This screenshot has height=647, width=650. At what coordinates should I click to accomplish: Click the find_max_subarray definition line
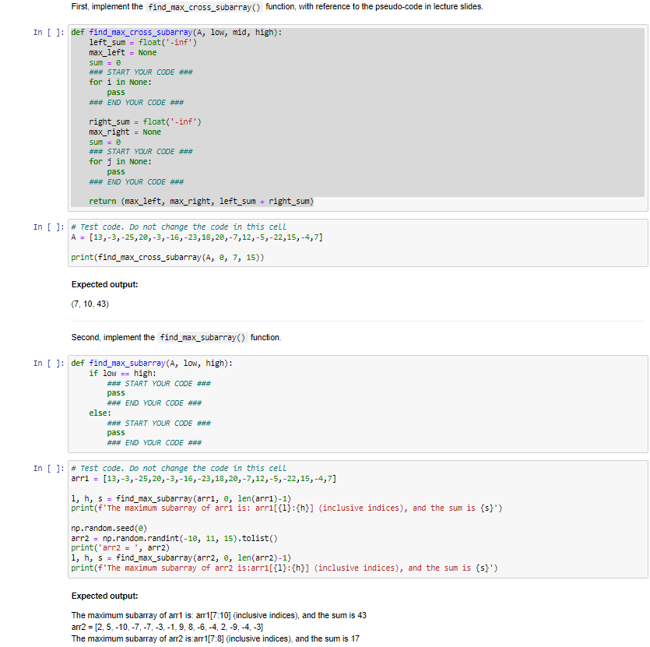pos(152,364)
